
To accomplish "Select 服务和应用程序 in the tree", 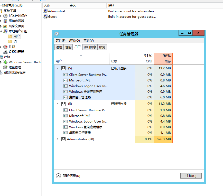I will [x=14, y=72].
